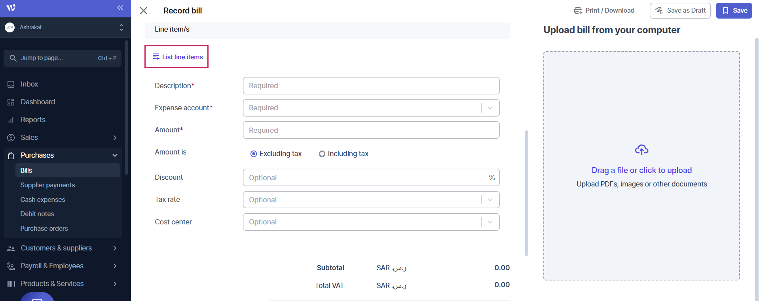
Task: Collapse the sidebar with double-chevron icon
Action: point(120,8)
